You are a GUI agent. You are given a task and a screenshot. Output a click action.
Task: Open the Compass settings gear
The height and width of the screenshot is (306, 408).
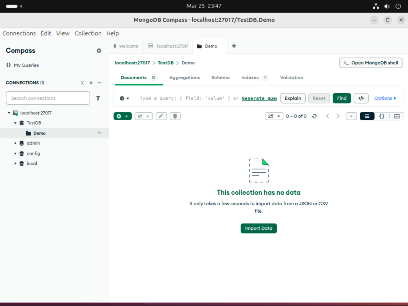(99, 51)
